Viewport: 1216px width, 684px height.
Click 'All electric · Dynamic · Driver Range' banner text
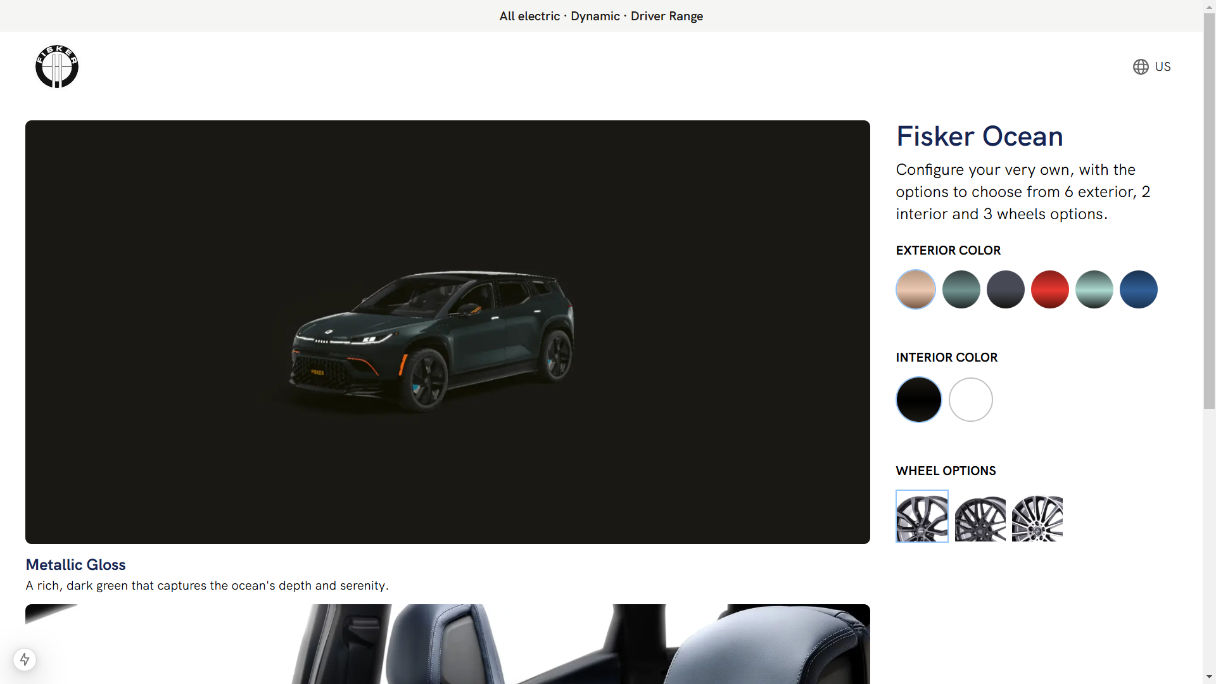[x=601, y=16]
